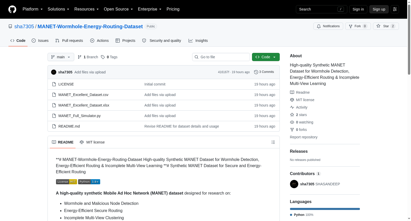Open the Contributors heading link

coord(305,174)
